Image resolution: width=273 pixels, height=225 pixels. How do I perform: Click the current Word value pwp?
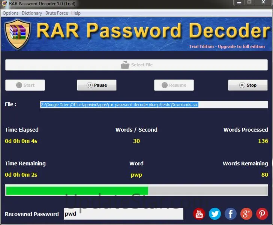click(136, 175)
